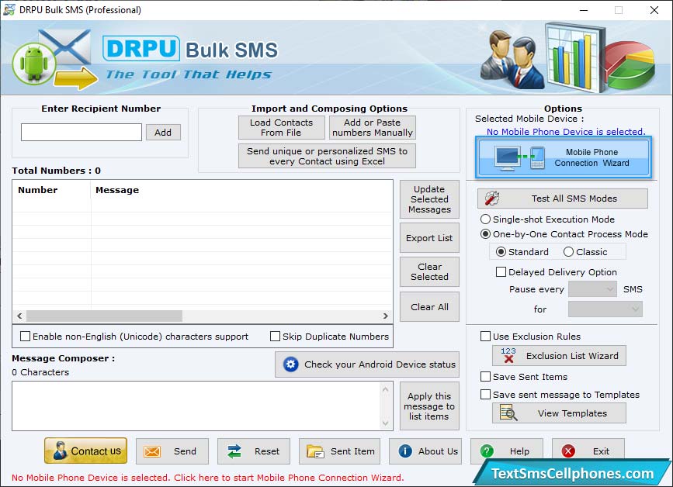The height and width of the screenshot is (487, 673).
Task: Click the Number column header
Action: click(51, 190)
